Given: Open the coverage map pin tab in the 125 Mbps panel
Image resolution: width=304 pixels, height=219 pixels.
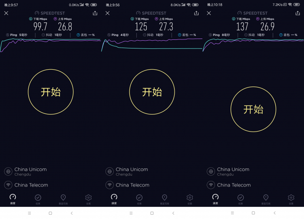Looking at the screenshot, I should [165, 199].
